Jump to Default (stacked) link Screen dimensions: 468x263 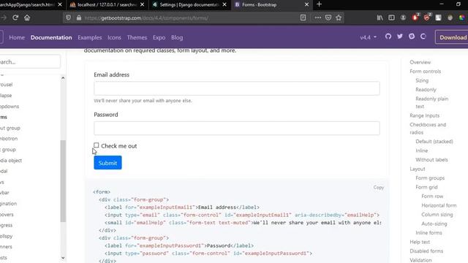point(434,141)
